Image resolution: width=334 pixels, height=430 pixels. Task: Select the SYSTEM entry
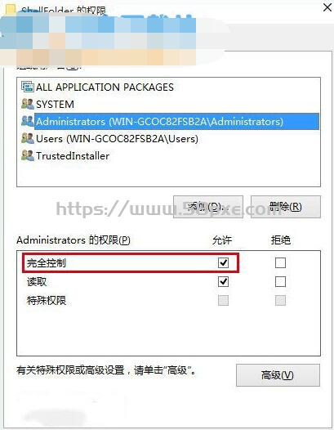coord(55,104)
